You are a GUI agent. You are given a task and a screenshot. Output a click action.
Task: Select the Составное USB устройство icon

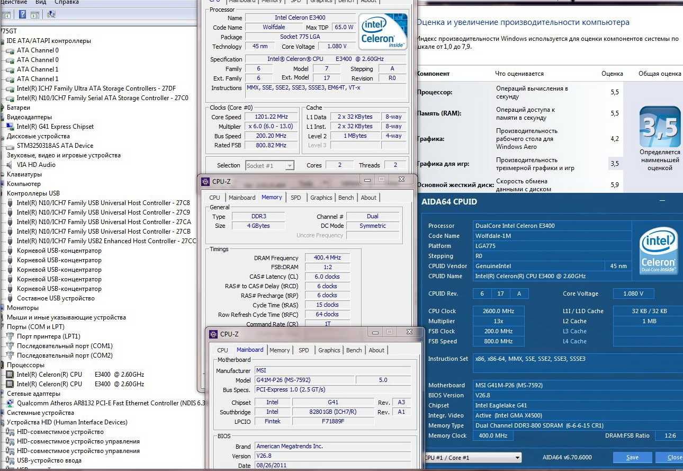[11, 298]
